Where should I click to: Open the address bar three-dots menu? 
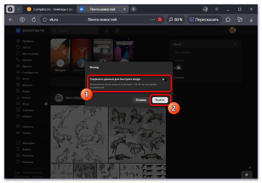pos(152,20)
